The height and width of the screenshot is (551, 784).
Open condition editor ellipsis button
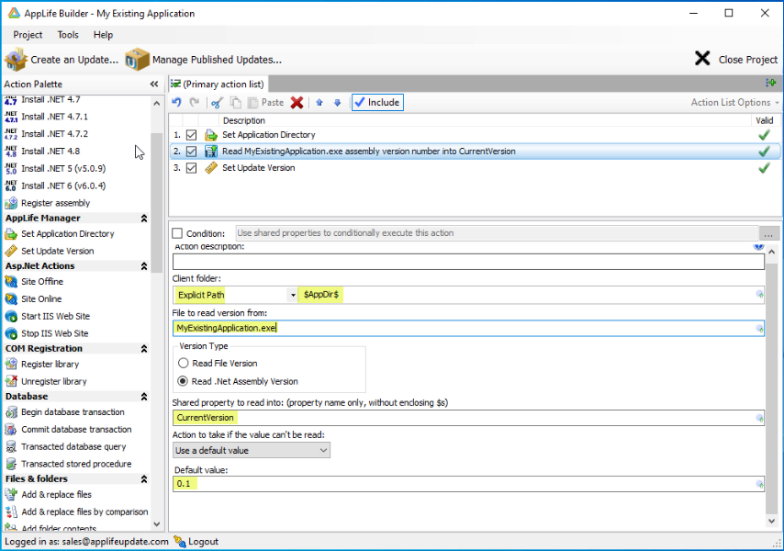(768, 233)
